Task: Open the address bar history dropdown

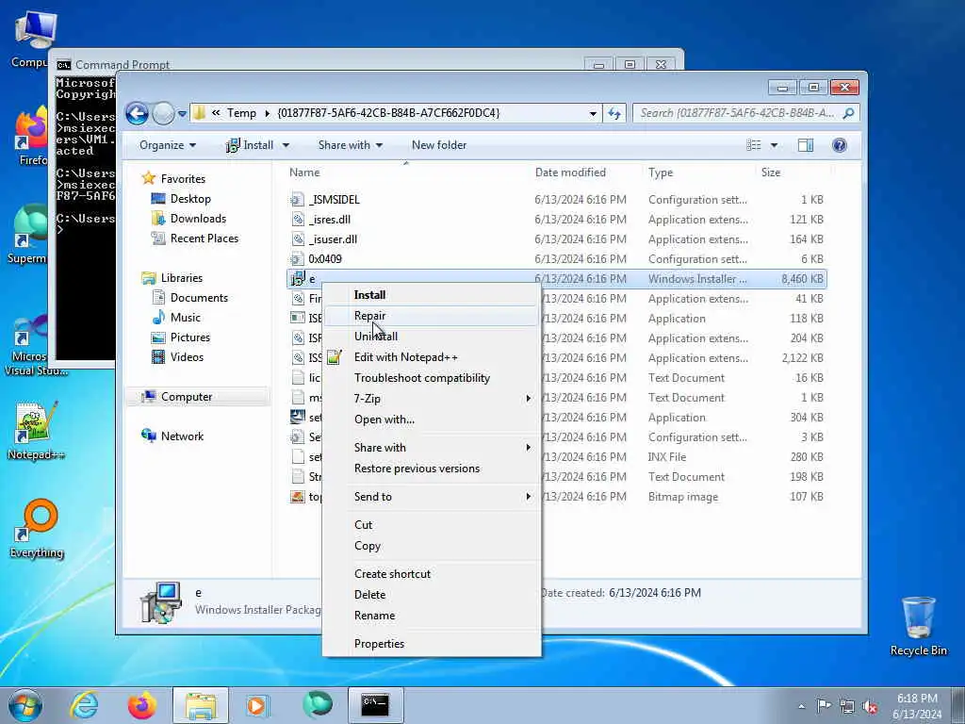Action: point(593,113)
